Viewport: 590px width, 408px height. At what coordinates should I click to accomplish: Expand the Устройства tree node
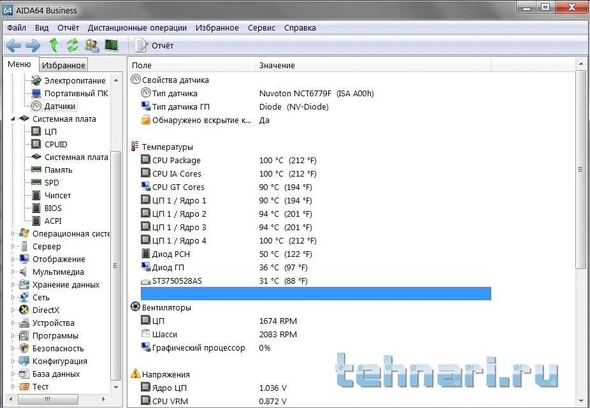click(x=13, y=323)
